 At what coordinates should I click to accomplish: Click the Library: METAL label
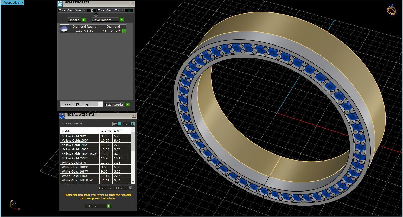(72, 124)
